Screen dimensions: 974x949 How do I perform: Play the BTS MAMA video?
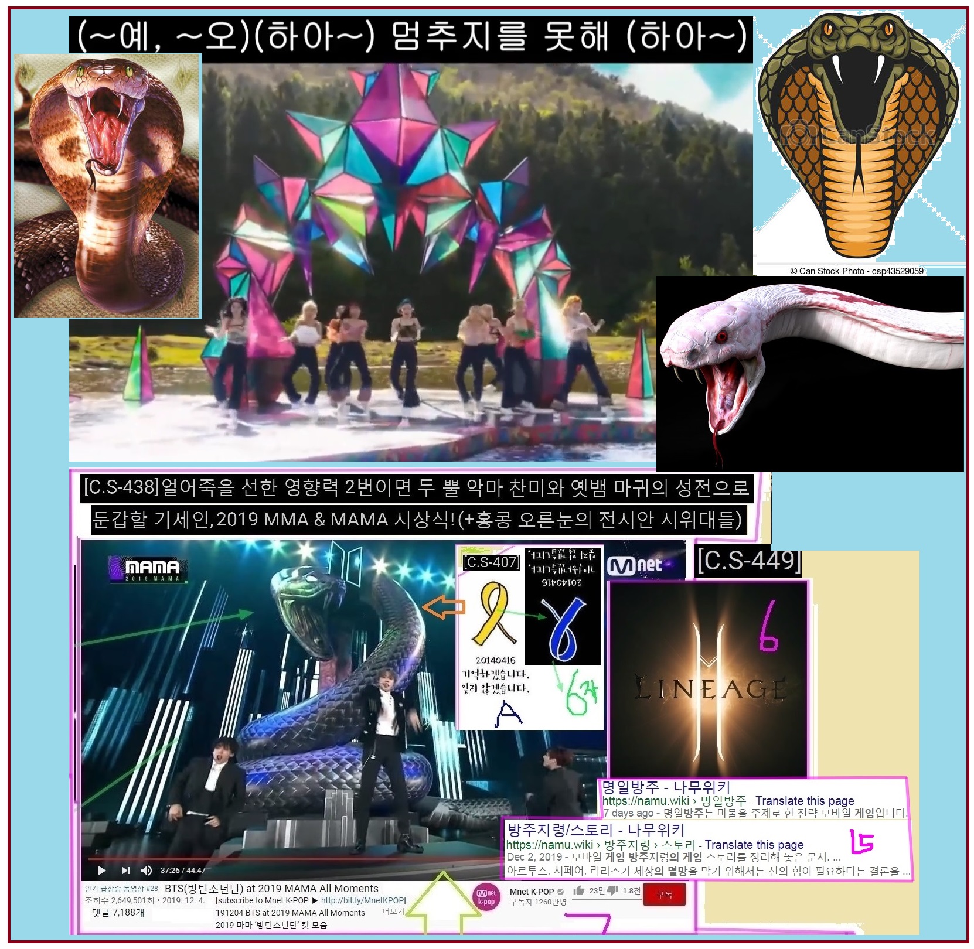(101, 870)
